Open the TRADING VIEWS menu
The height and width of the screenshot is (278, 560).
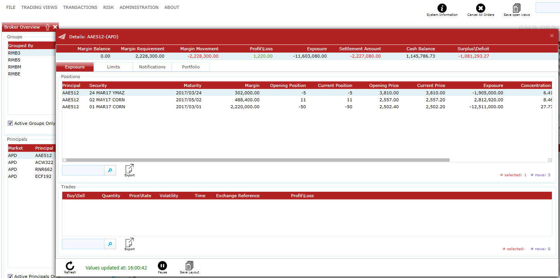pos(39,7)
